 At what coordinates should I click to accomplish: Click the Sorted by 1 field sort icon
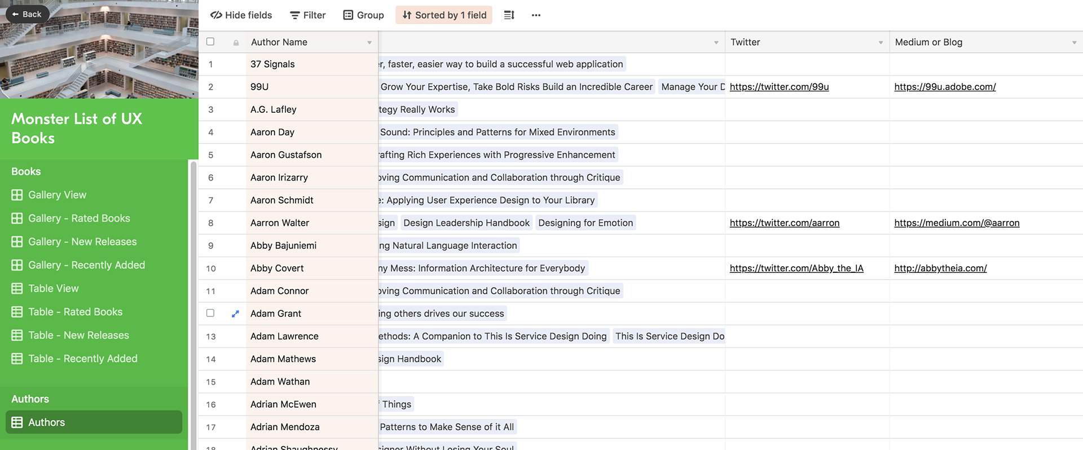click(x=407, y=15)
